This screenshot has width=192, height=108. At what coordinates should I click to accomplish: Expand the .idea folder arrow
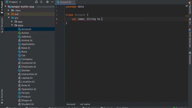[9, 10]
